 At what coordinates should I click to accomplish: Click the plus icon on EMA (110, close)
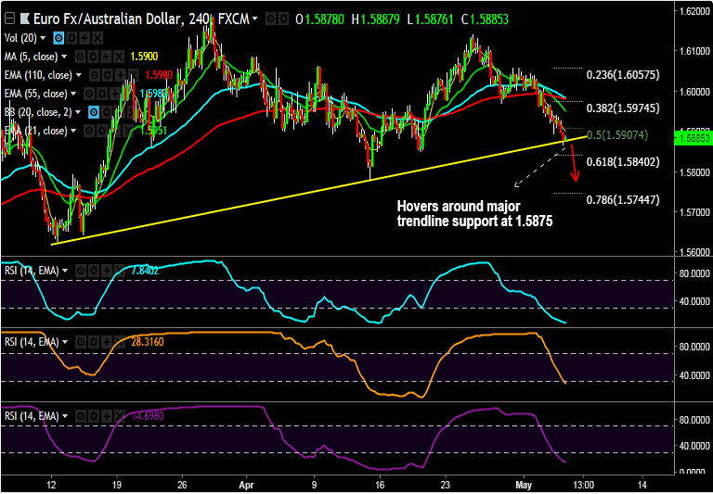coord(121,75)
